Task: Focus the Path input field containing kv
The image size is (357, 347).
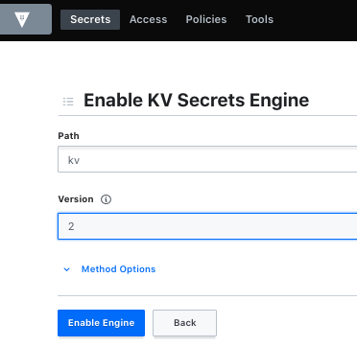Action: coord(207,159)
